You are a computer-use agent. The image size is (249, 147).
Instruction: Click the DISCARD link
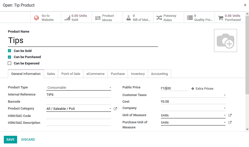tap(28, 139)
